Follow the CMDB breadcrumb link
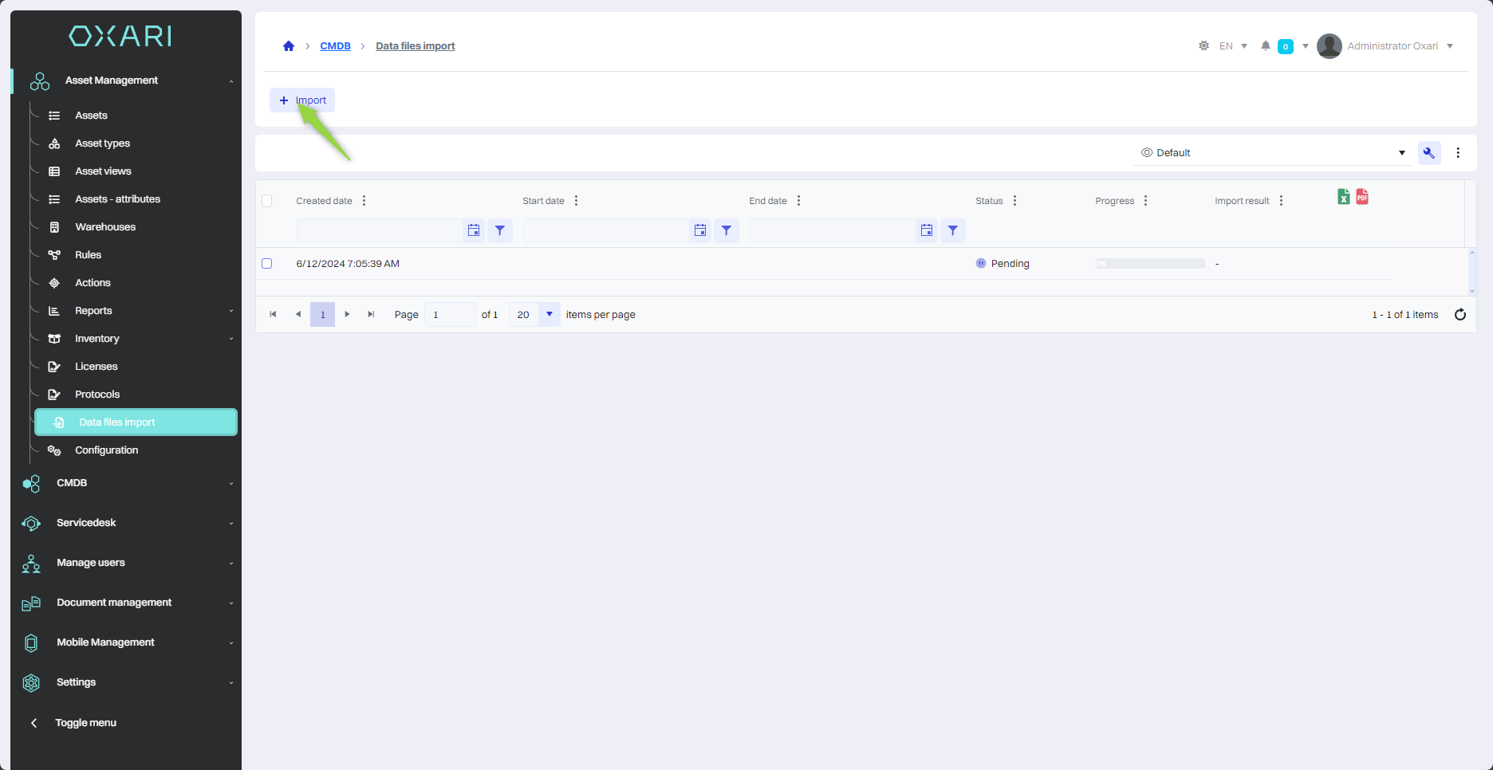Image resolution: width=1493 pixels, height=770 pixels. (x=335, y=46)
